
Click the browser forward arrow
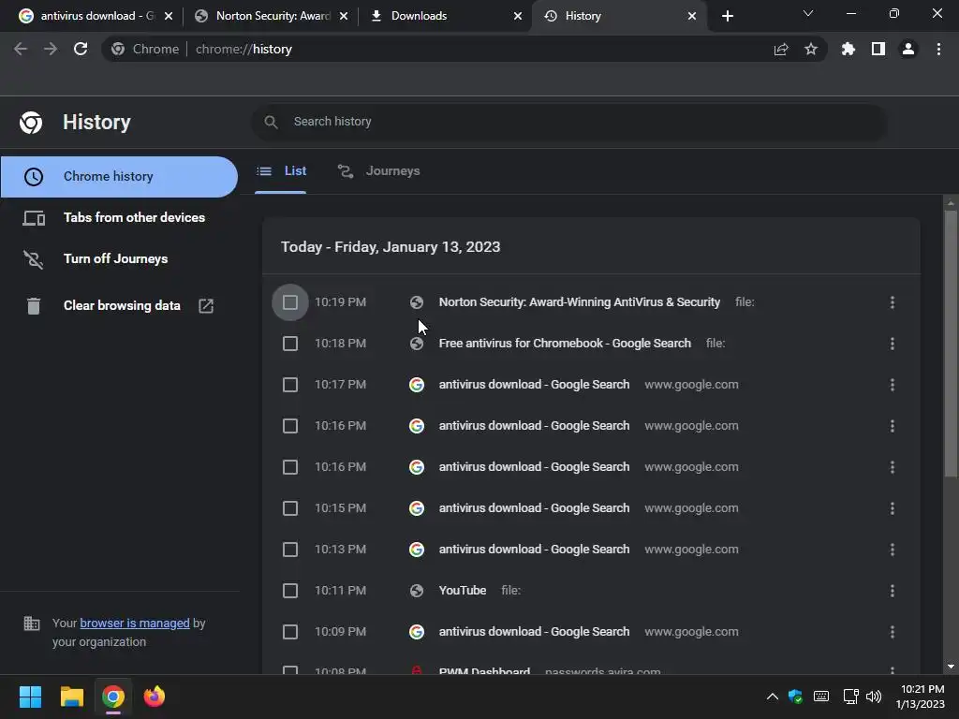point(51,49)
